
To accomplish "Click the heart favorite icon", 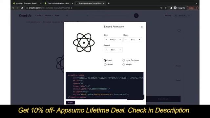I will click(x=179, y=31).
